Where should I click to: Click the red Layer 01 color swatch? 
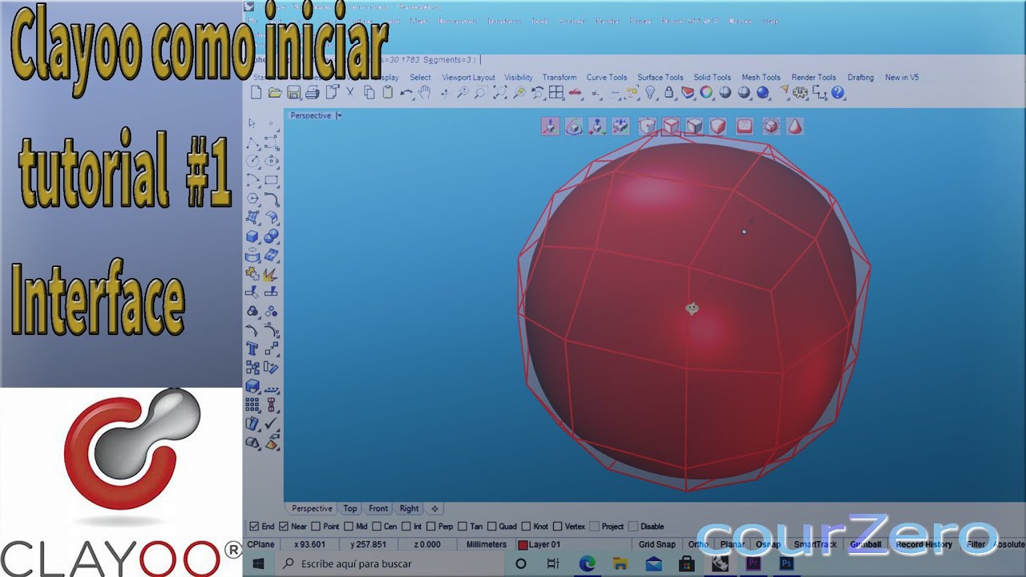tap(523, 545)
